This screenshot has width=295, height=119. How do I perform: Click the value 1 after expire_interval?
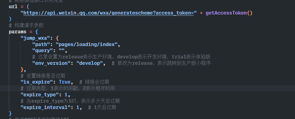pyautogui.click(x=78, y=107)
